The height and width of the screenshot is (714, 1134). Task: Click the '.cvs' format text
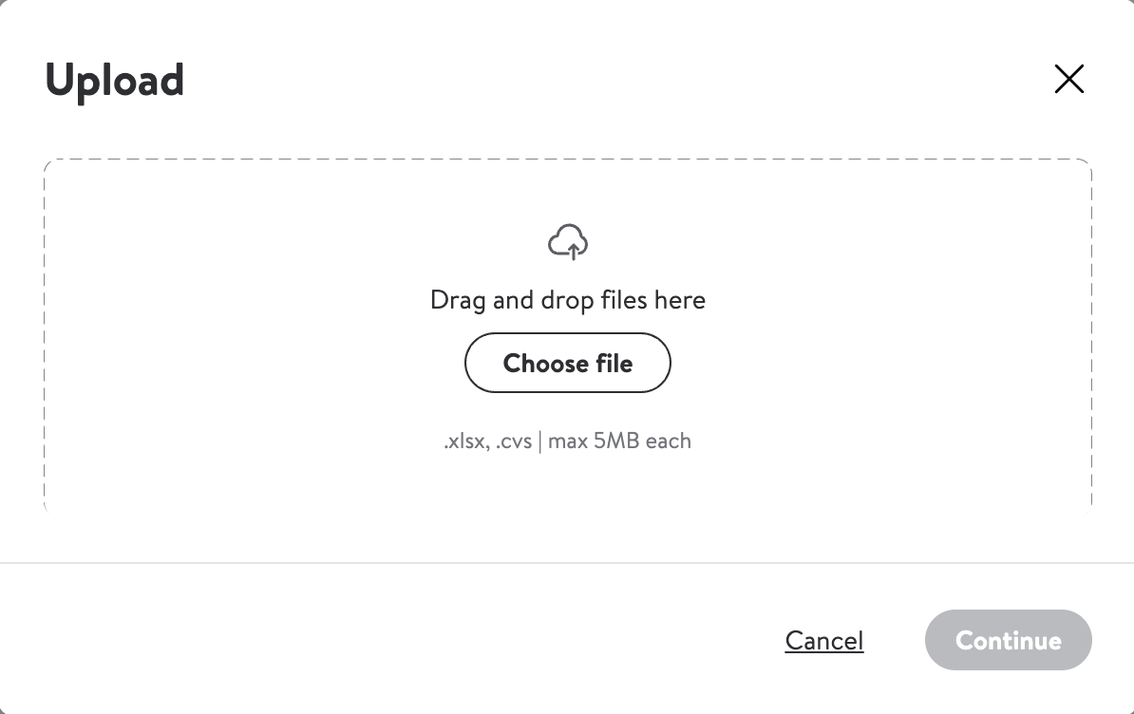point(514,441)
